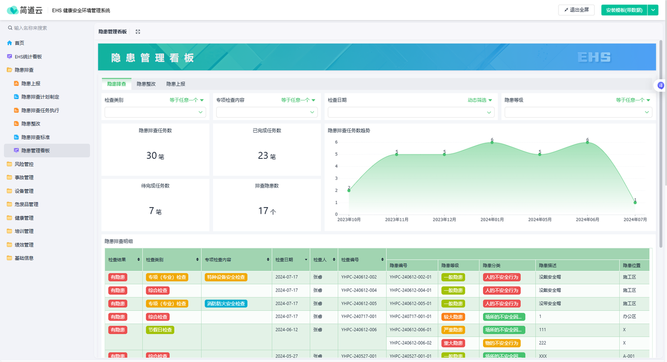Image resolution: width=667 pixels, height=362 pixels.
Task: Click the 安装模板(带数据) button
Action: 624,10
